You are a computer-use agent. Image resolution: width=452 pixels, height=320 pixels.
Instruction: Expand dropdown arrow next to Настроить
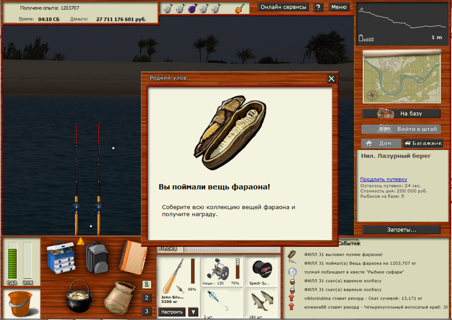tap(193, 312)
